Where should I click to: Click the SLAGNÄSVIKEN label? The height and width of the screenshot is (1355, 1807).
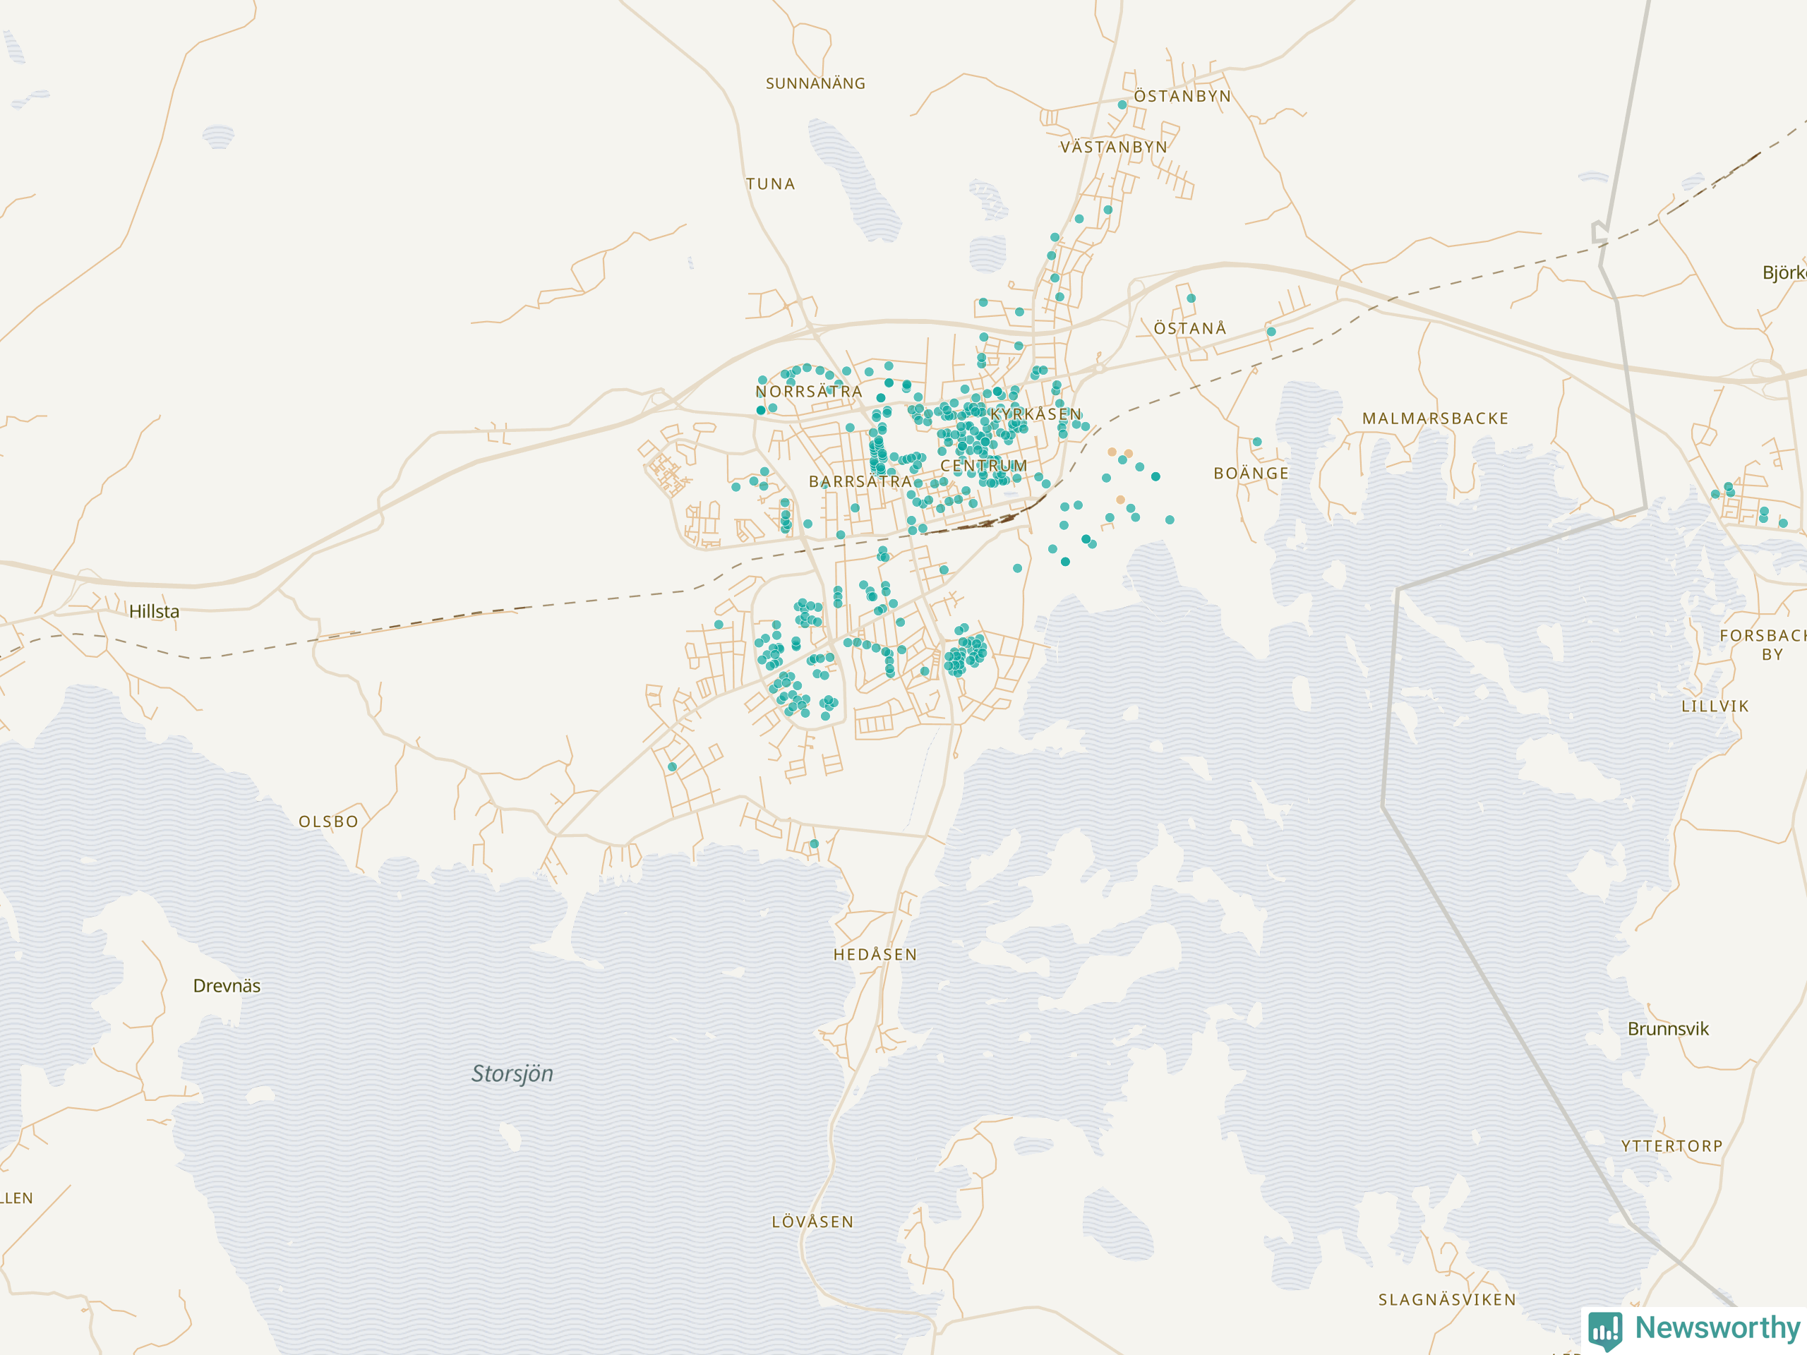click(x=1447, y=1299)
